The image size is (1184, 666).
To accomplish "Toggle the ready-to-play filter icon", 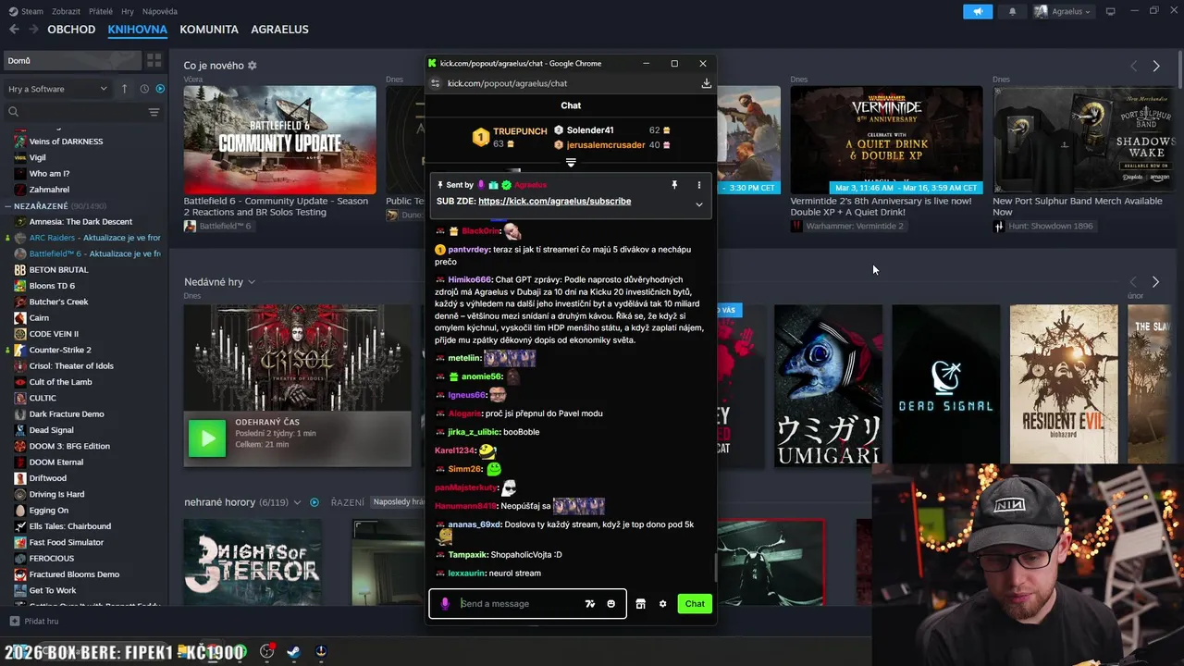I will 160,89.
